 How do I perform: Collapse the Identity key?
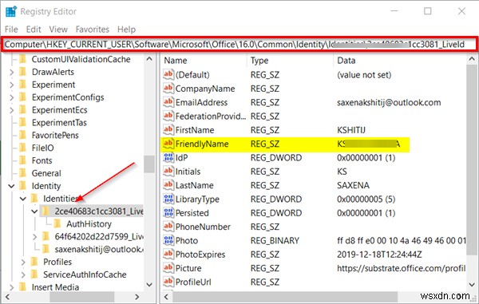point(11,186)
